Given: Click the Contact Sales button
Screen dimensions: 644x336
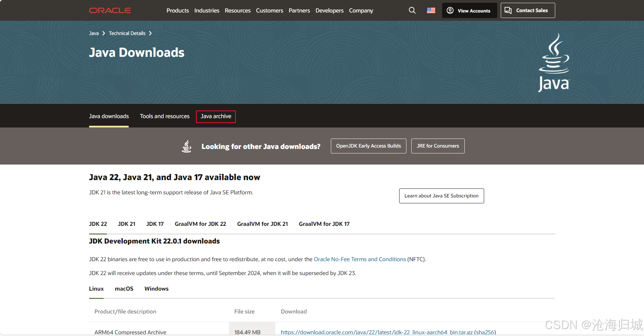Looking at the screenshot, I should point(528,10).
